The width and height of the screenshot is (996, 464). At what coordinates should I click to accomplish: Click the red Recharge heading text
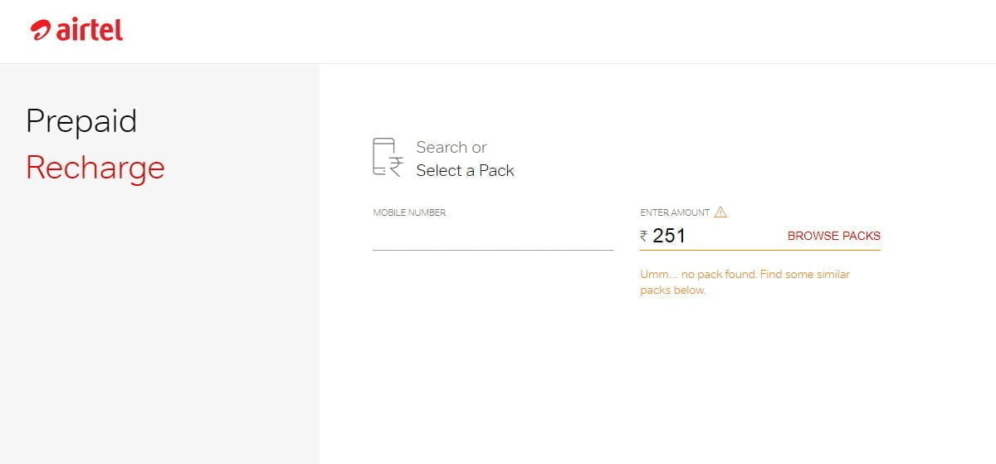[x=95, y=168]
